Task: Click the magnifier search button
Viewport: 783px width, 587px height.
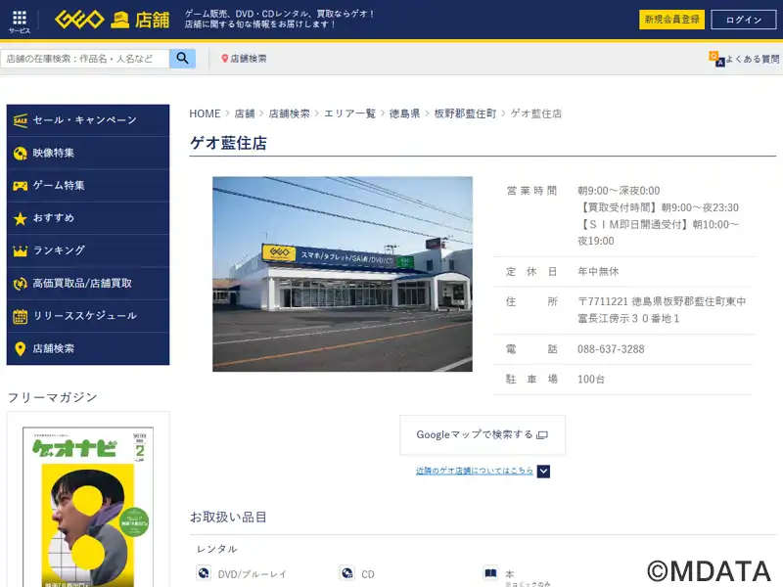Action: [x=182, y=59]
